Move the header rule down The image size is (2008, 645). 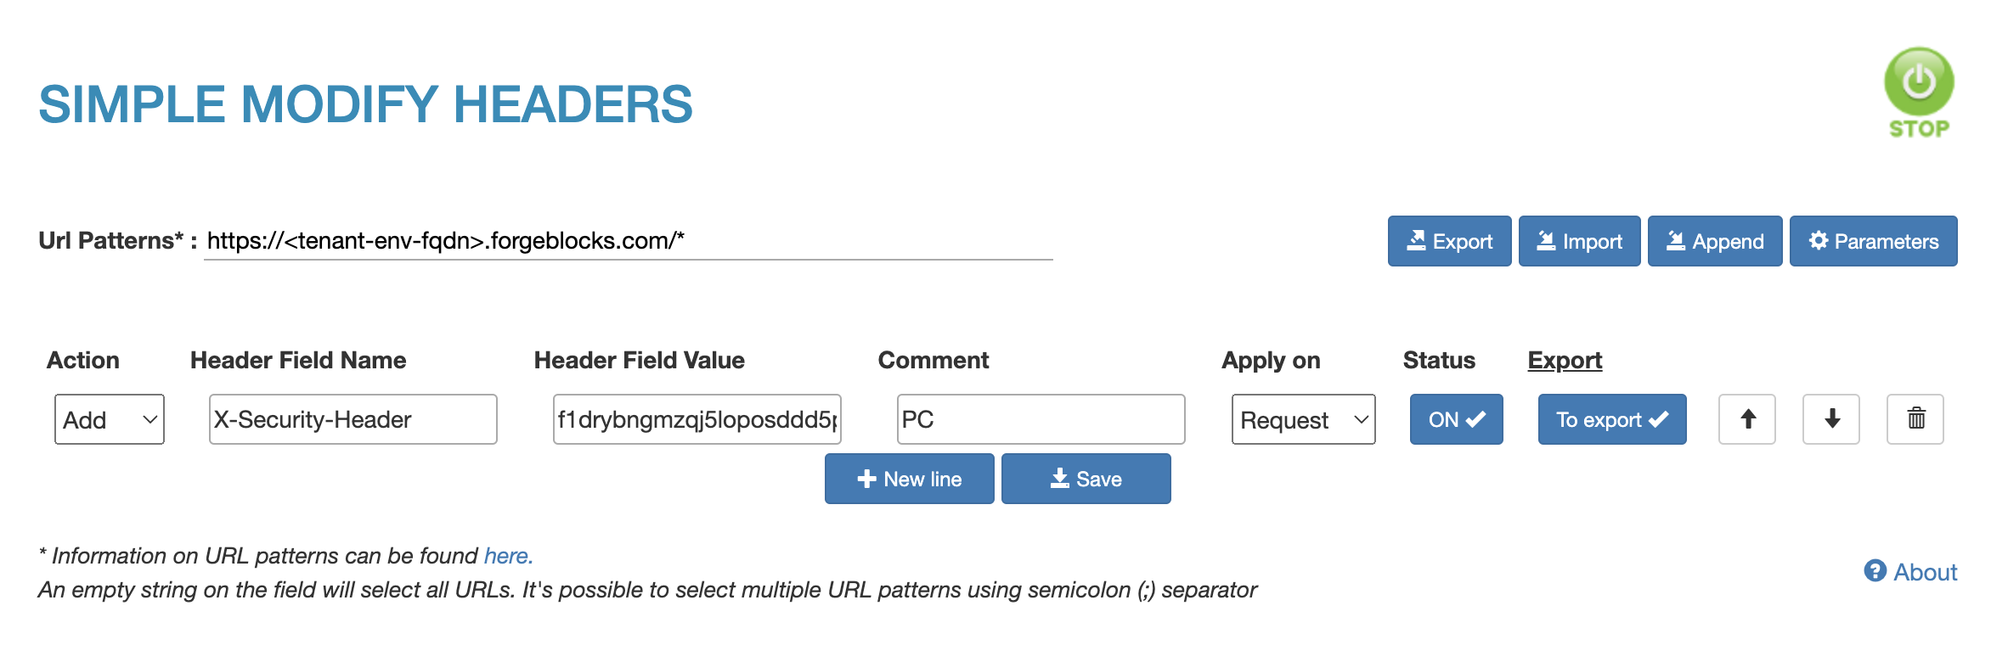(1830, 418)
